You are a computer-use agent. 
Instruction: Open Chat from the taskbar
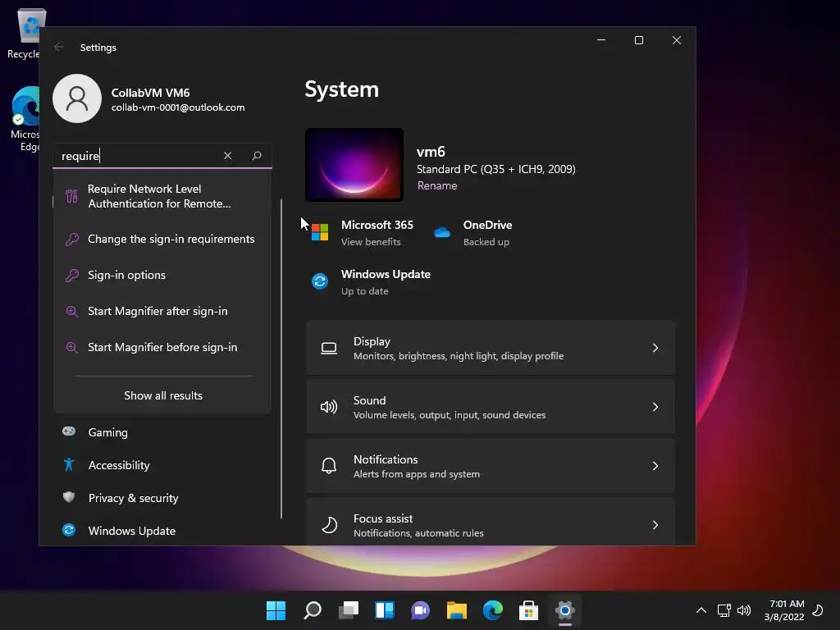pos(421,610)
